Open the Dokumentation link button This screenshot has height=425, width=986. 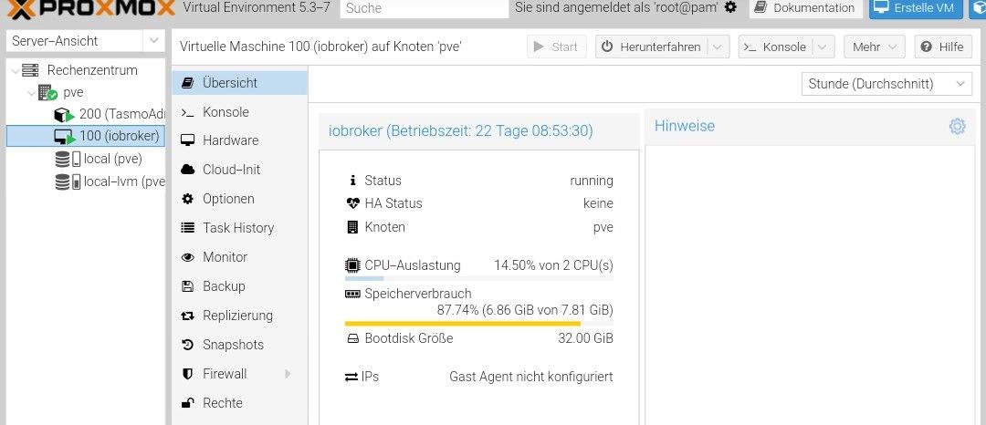804,8
